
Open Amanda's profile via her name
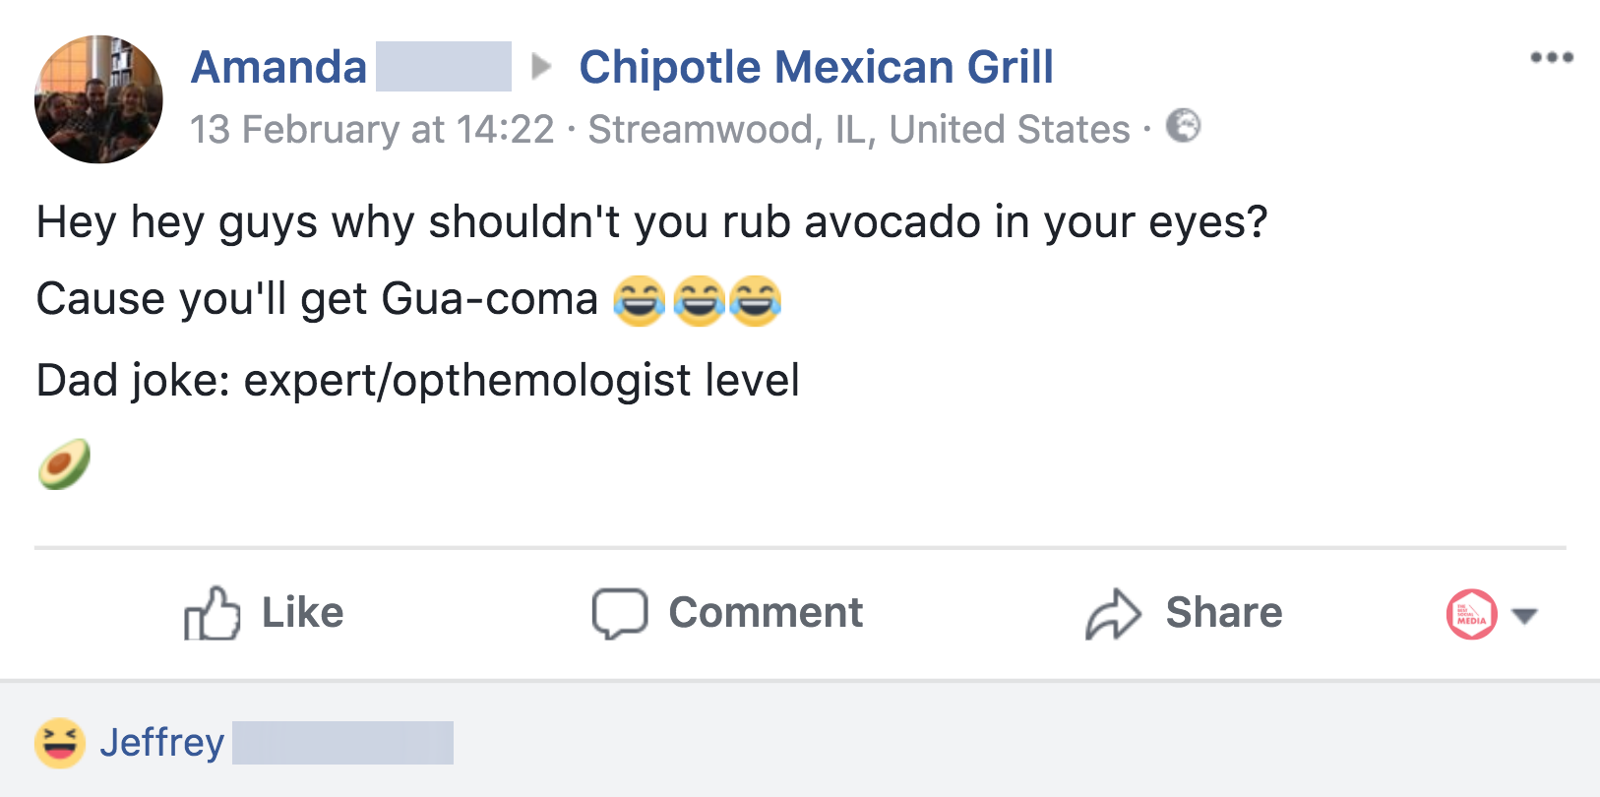[x=278, y=67]
